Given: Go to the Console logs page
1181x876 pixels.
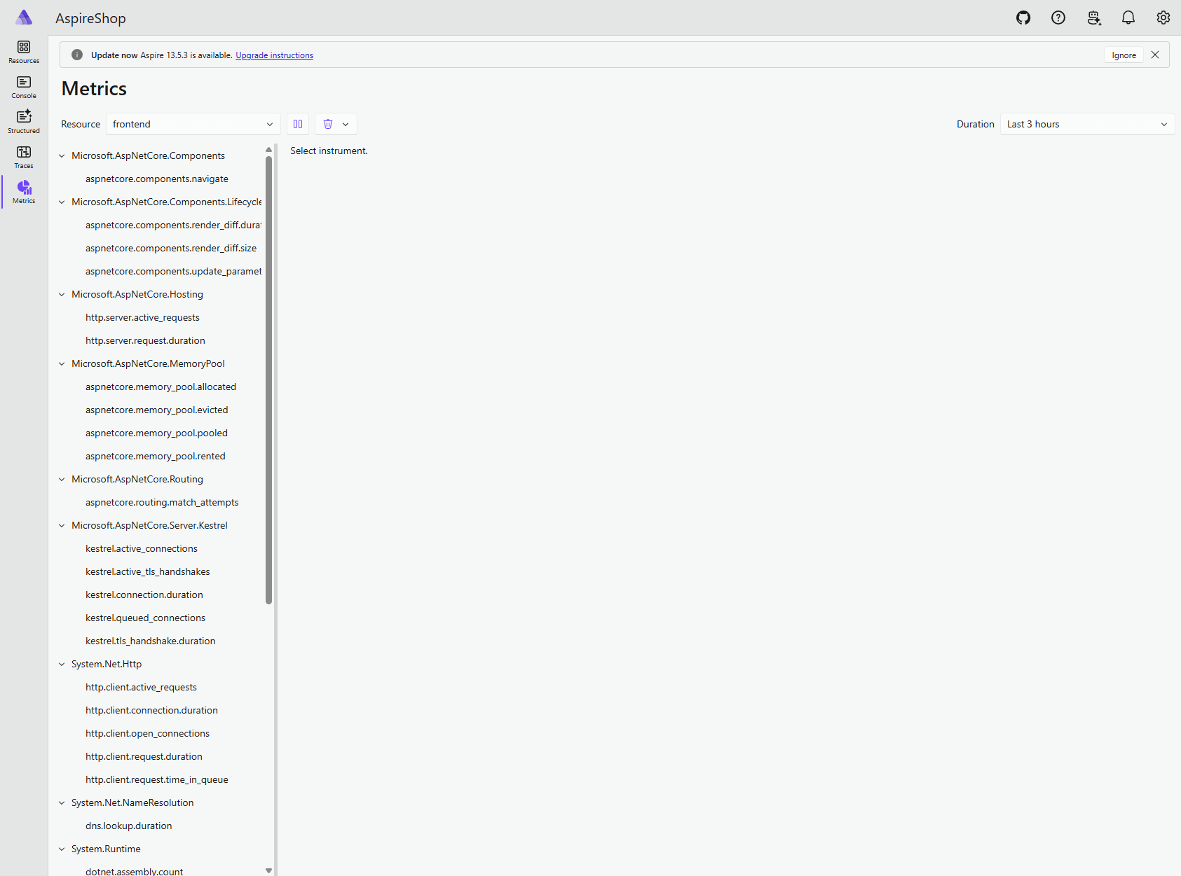Looking at the screenshot, I should pos(24,88).
